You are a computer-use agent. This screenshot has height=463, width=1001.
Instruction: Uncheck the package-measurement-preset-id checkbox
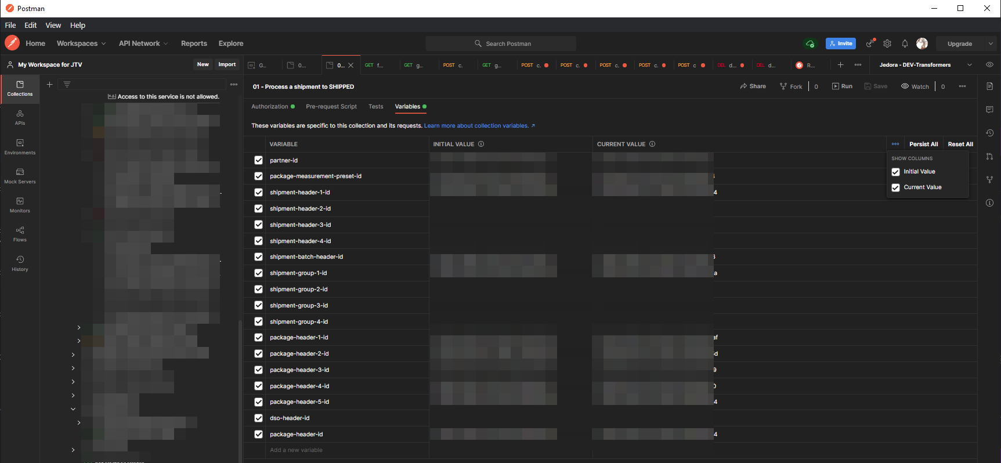(x=258, y=176)
